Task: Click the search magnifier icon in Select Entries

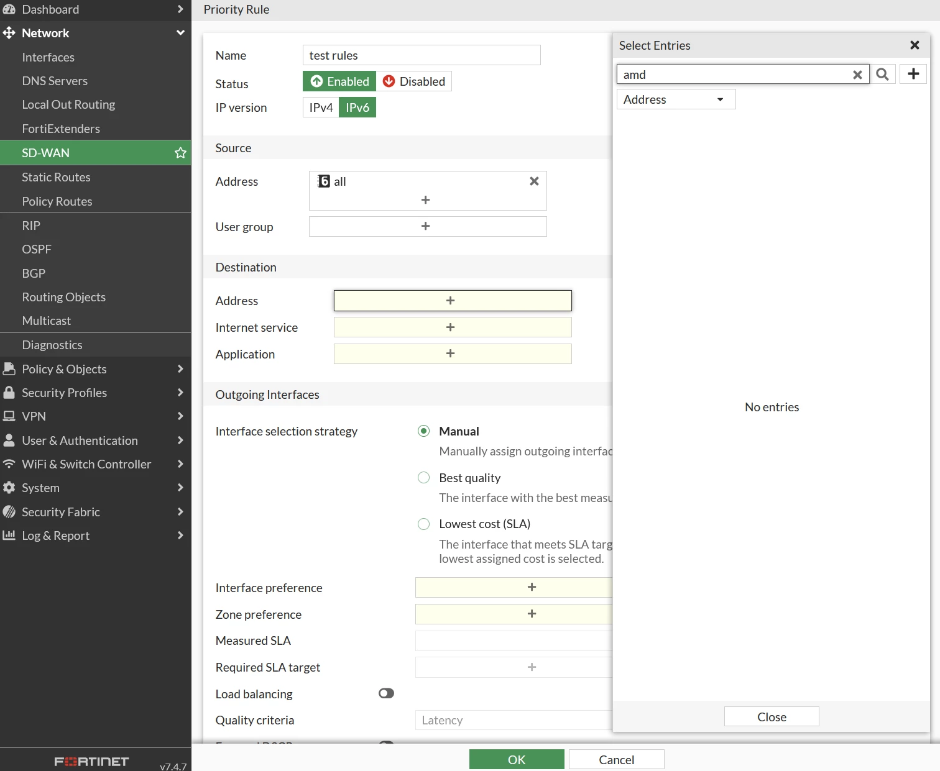Action: tap(882, 75)
